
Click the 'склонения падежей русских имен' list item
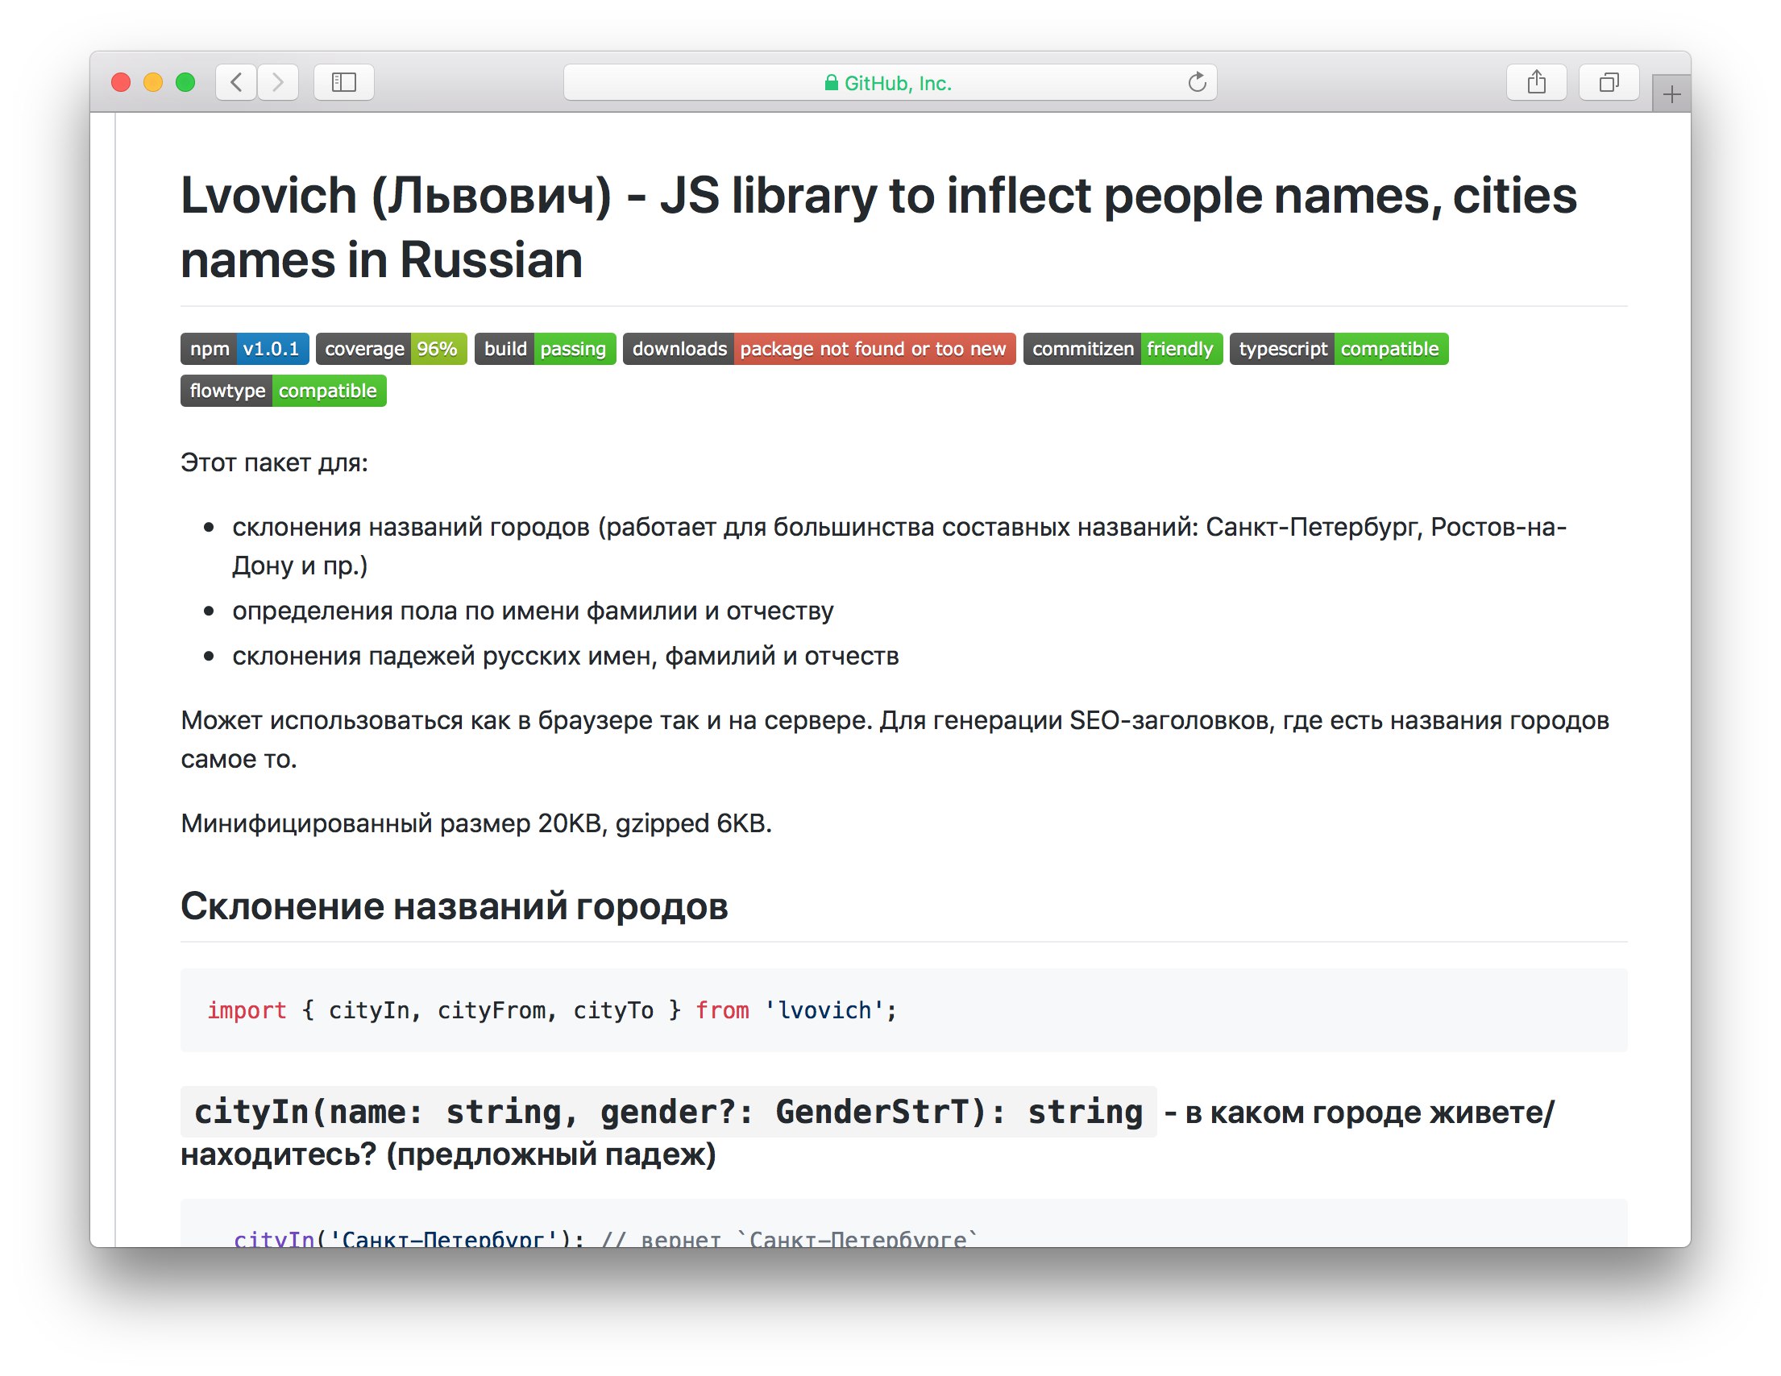coord(565,657)
